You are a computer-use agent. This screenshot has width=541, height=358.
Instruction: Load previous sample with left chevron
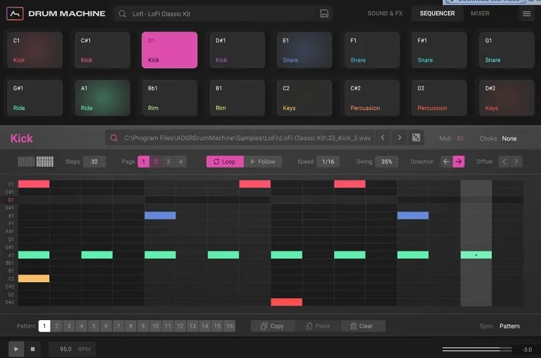tap(383, 138)
